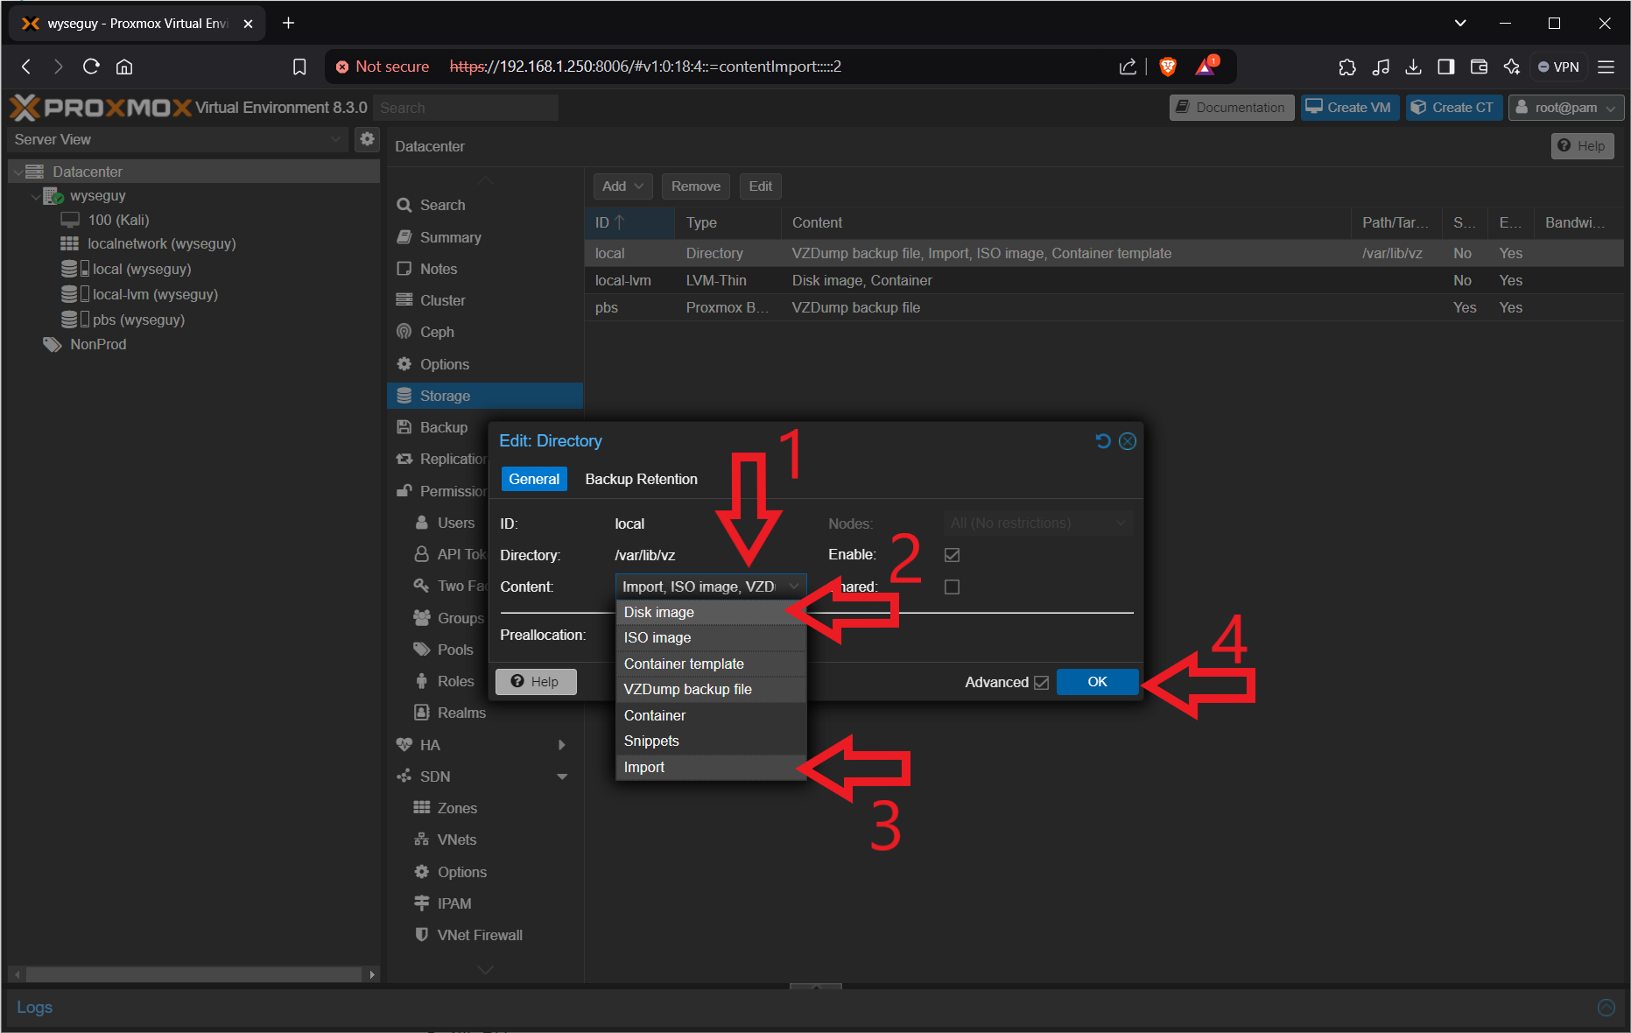Select the NonProd tag in tree
The width and height of the screenshot is (1631, 1033).
click(x=98, y=344)
